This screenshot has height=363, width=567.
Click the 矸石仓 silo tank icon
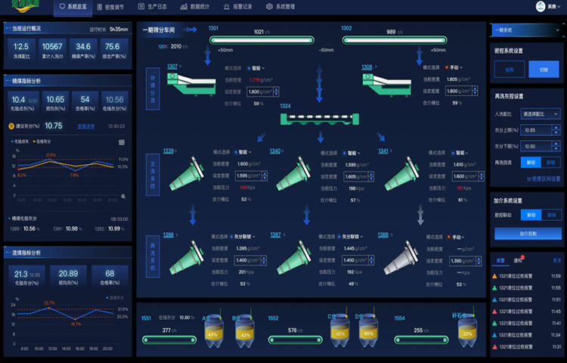click(x=467, y=330)
